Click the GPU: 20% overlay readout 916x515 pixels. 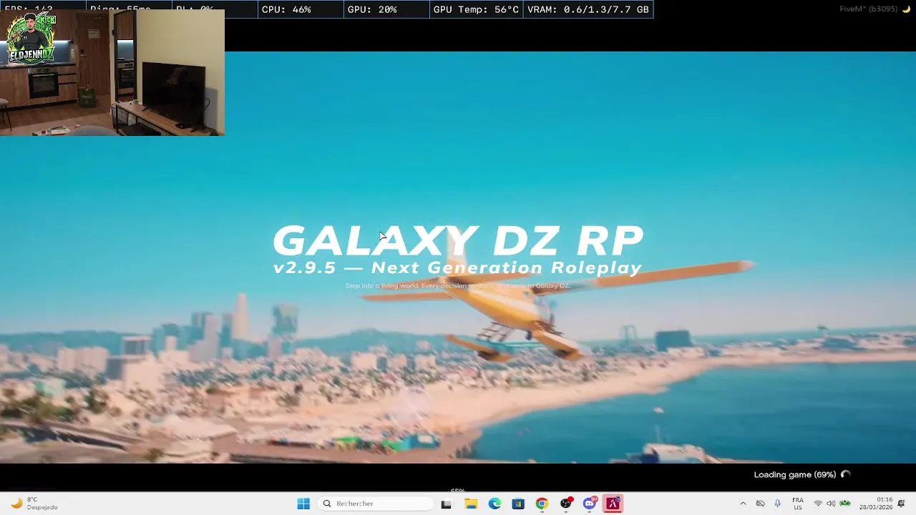click(x=372, y=9)
